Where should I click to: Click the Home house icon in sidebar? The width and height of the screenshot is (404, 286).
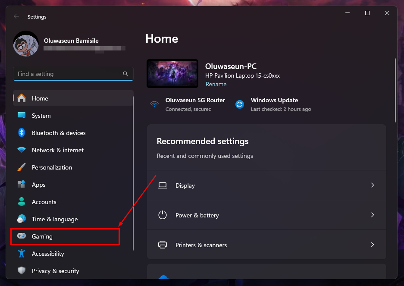pos(22,98)
